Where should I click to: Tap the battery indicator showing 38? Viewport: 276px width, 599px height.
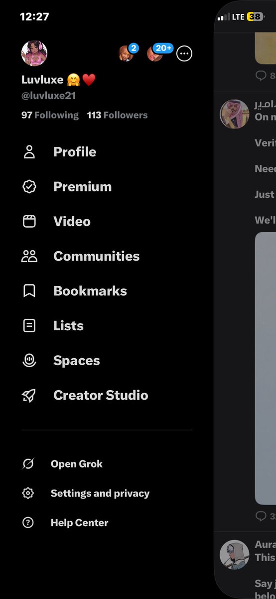coord(255,17)
